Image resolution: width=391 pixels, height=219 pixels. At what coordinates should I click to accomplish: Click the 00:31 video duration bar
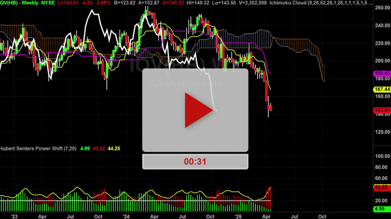(195, 162)
